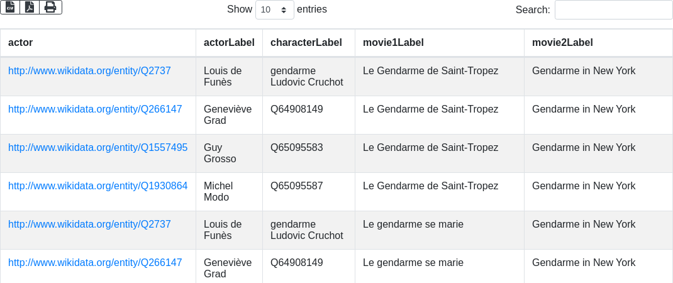Select the Guy Grosso actor cell
The width and height of the screenshot is (673, 283).
pos(229,153)
